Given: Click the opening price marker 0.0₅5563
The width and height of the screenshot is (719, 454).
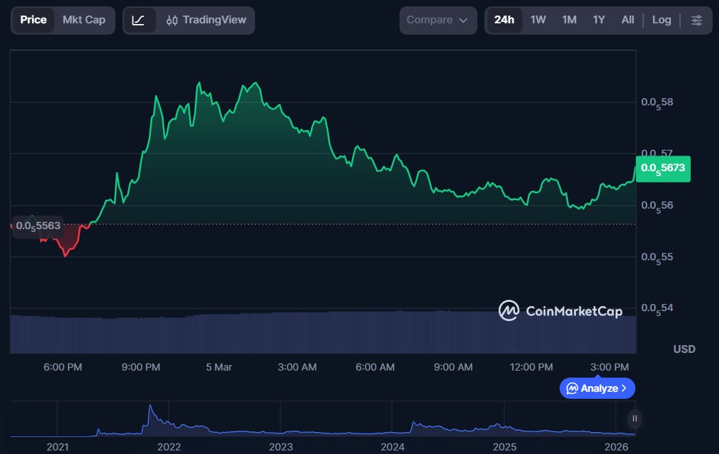Looking at the screenshot, I should click(38, 226).
